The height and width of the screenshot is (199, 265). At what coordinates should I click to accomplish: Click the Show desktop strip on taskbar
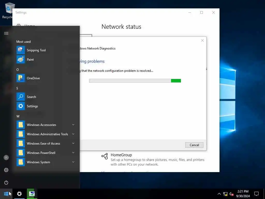[x=264, y=194]
